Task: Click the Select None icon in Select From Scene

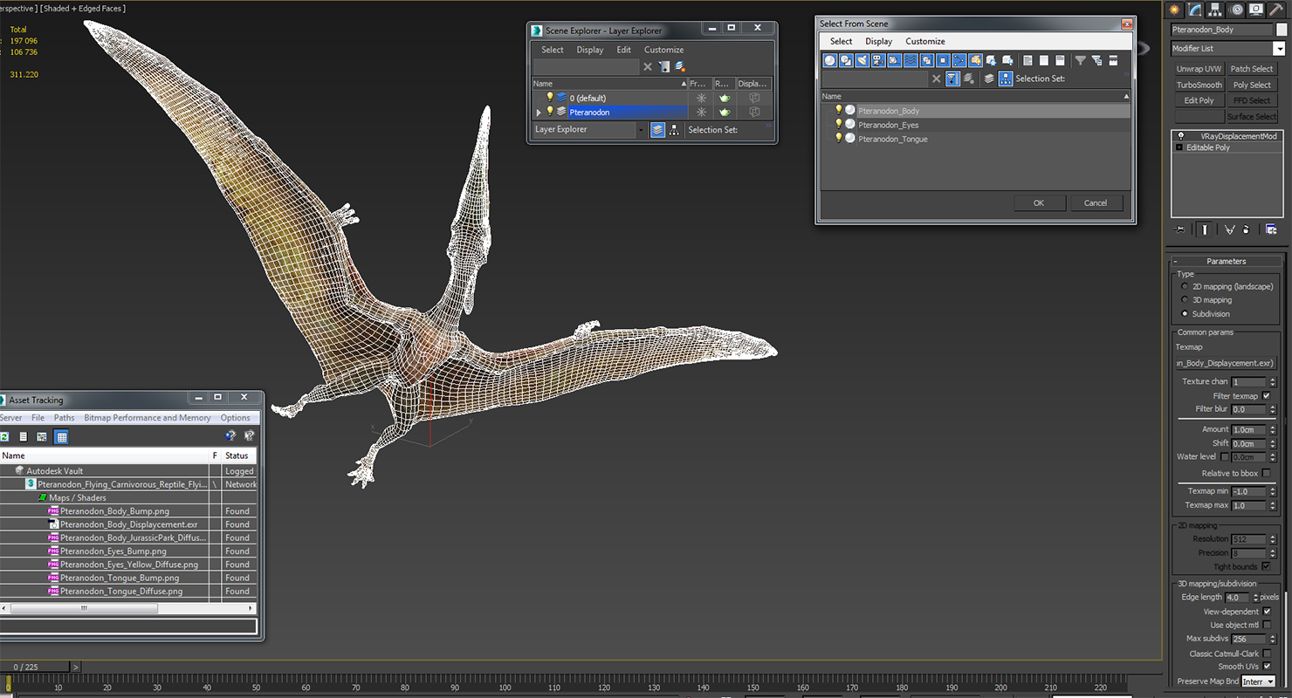Action: (1044, 60)
